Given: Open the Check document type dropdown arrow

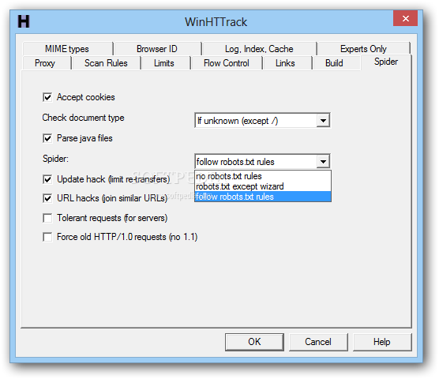Looking at the screenshot, I should click(x=323, y=121).
